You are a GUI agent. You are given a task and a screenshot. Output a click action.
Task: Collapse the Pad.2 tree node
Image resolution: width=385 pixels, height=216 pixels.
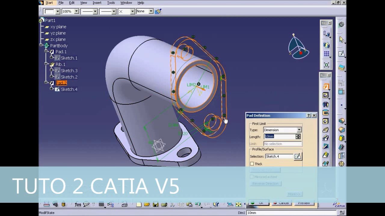tap(46, 83)
